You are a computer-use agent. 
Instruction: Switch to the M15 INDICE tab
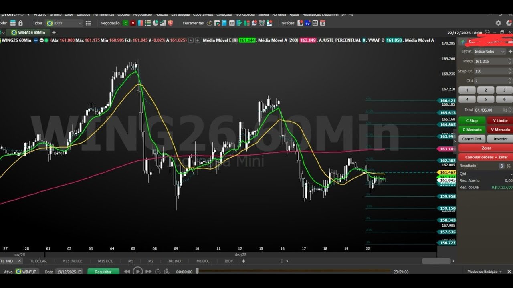[72, 261]
